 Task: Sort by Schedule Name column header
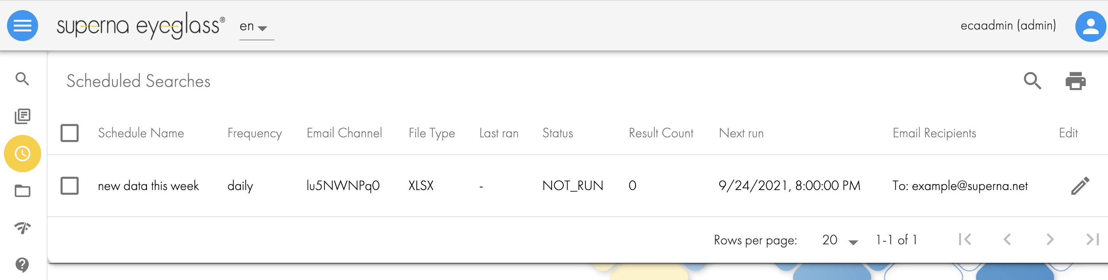141,133
